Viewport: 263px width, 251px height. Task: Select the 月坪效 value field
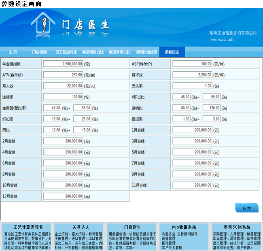click(x=192, y=75)
